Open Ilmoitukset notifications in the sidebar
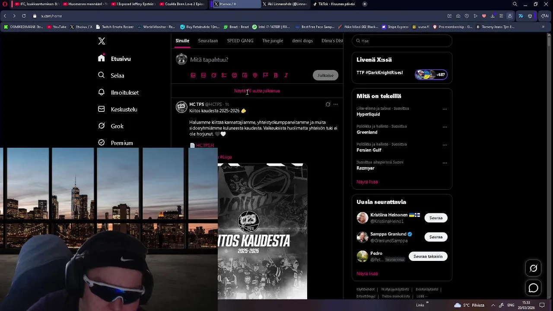Screen dimensions: 553x311 [118, 92]
